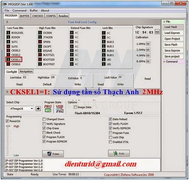Viewport: 189px width, 180px height.
Task: Uncheck the Chip Erase option
Action: [x=44, y=128]
